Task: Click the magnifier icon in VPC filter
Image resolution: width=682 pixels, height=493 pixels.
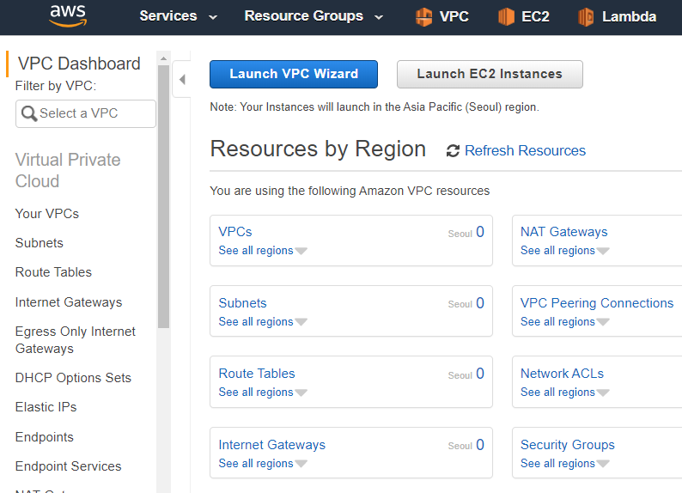Action: pos(29,114)
